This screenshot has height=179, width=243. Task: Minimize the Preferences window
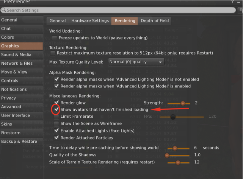[x=239, y=2]
